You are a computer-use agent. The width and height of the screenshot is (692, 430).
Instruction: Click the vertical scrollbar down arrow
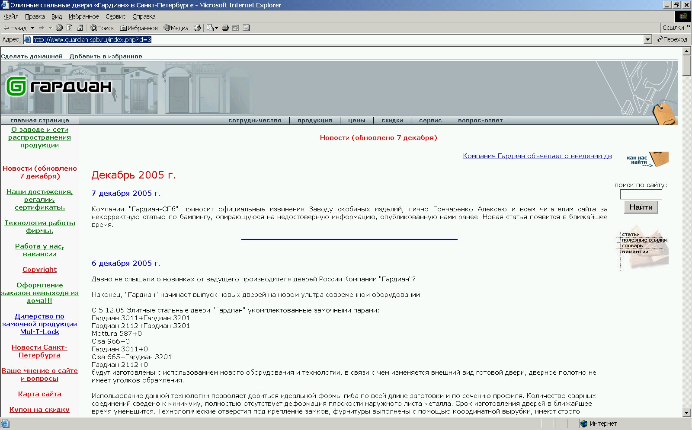click(687, 413)
